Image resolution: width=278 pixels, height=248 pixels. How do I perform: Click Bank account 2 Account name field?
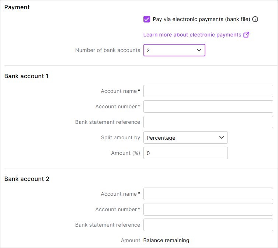pos(208,194)
